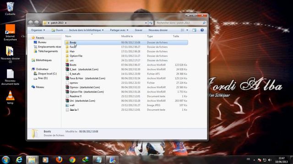The height and width of the screenshot is (164, 293).
Task: Click the volume icon in the system tray
Action: (270, 160)
